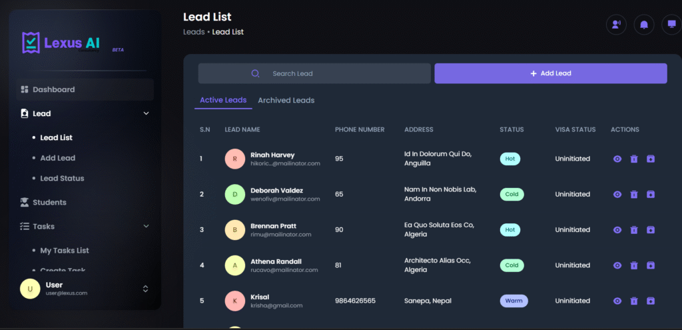Collapse the Tasks menu chevron
This screenshot has height=330, width=682.
coord(146,227)
